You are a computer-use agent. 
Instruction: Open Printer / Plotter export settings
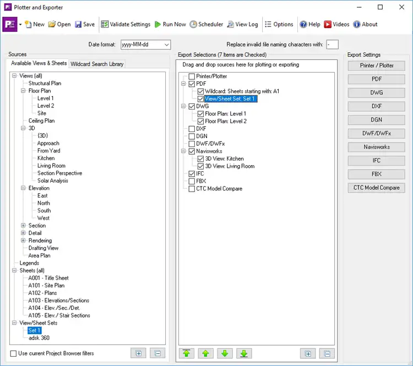click(x=376, y=65)
